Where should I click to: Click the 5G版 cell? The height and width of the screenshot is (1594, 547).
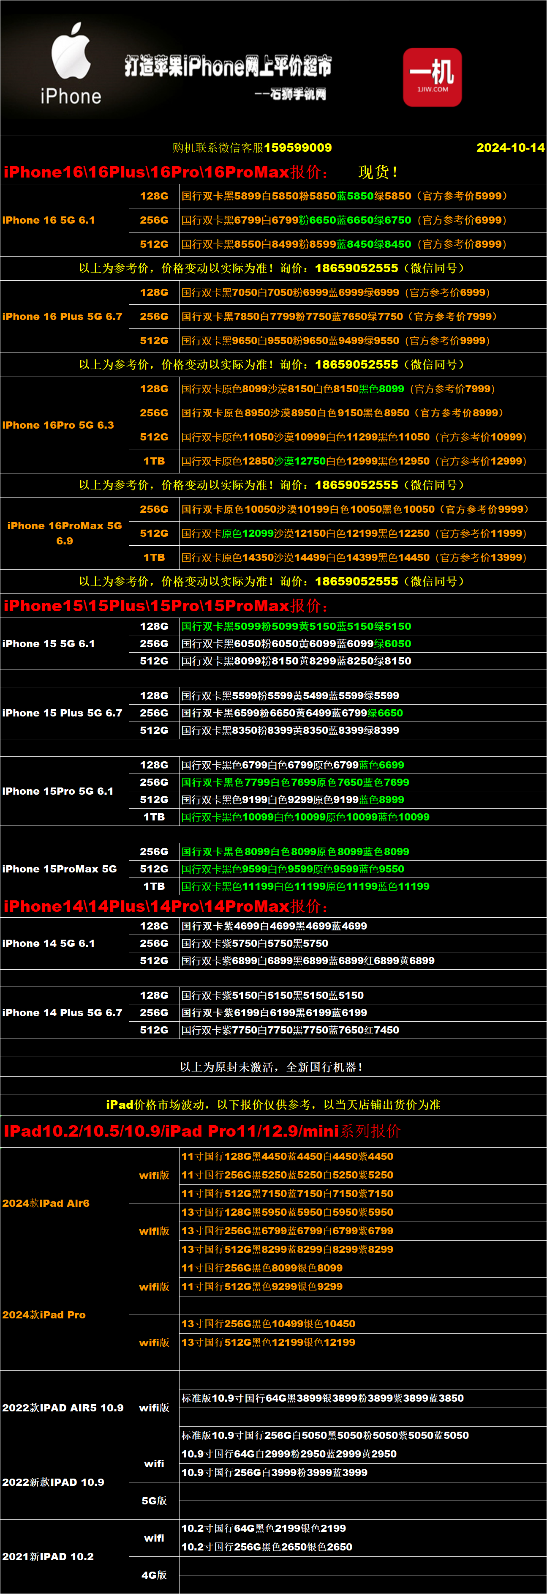pyautogui.click(x=154, y=1501)
